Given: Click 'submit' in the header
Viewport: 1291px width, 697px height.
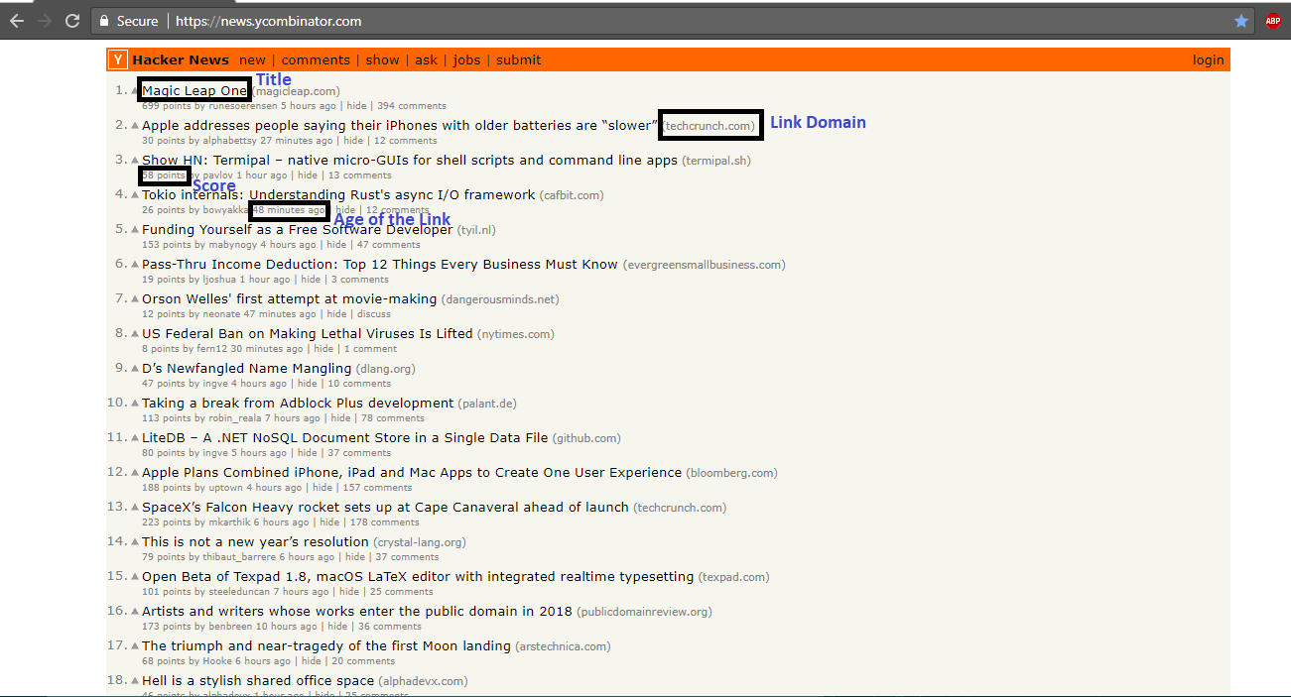Looking at the screenshot, I should coord(519,59).
